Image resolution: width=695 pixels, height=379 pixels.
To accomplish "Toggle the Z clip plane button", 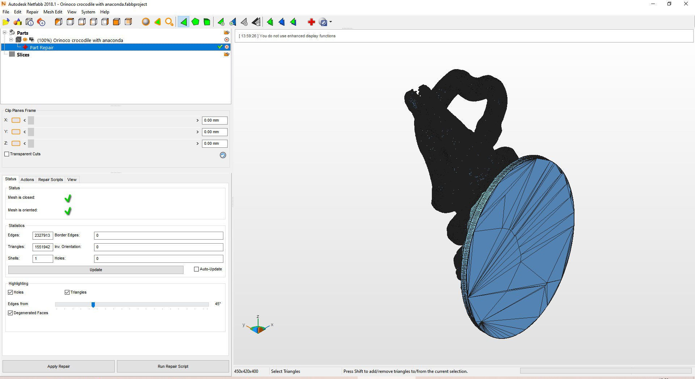I will tap(16, 143).
